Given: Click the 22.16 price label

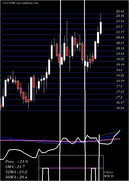Looking at the screenshot, I should 120,16.
